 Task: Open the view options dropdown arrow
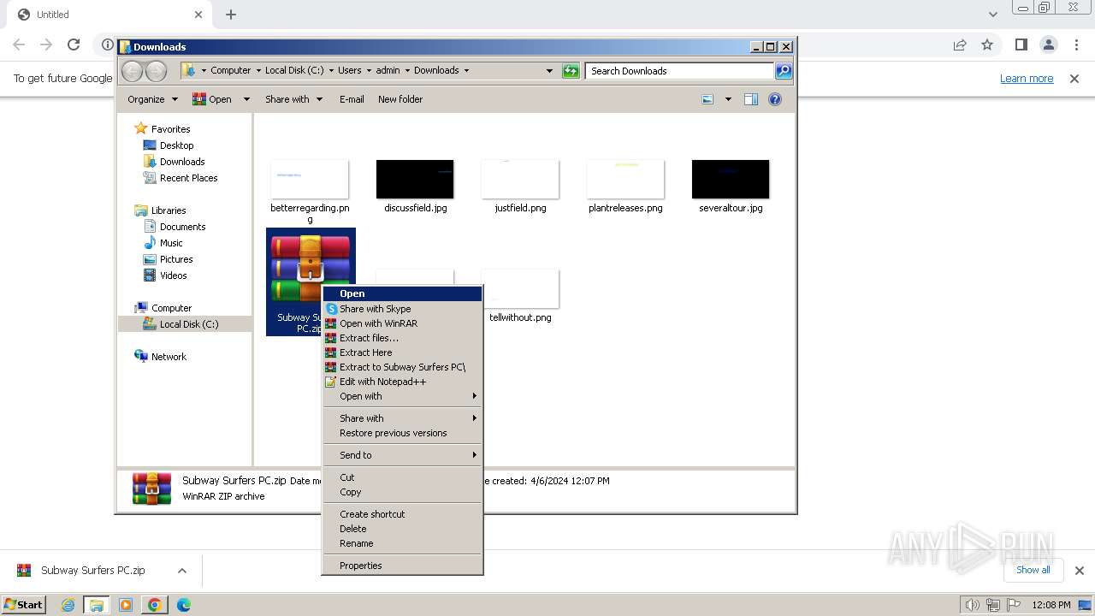click(728, 99)
